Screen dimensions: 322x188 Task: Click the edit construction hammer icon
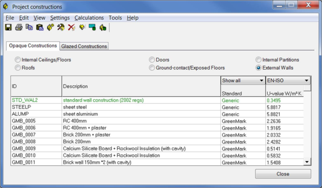61,27
